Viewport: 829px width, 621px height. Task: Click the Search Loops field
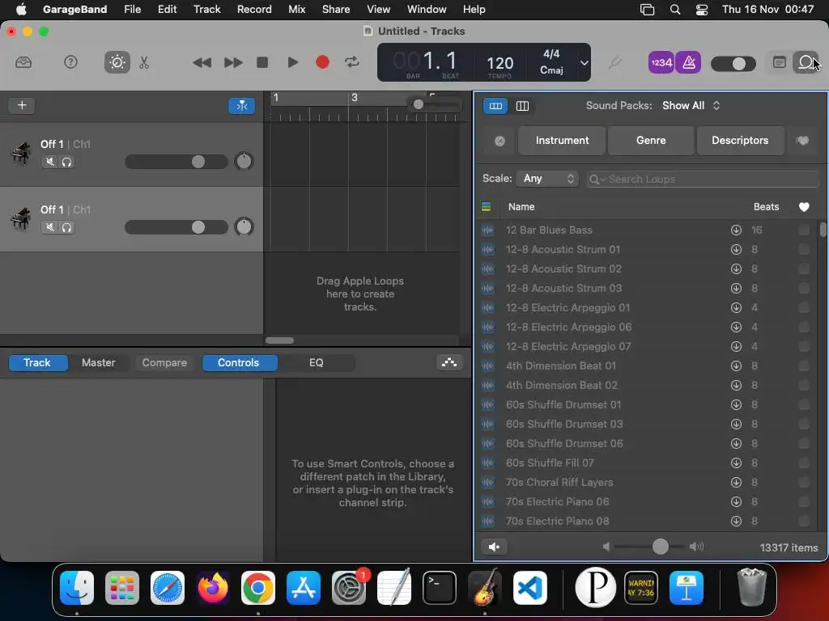(703, 179)
